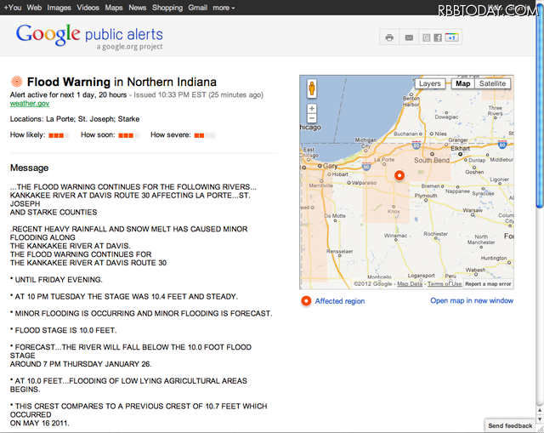Viewport: 544px width, 433px height.
Task: Open Gmail in Google bar
Action: (x=198, y=8)
